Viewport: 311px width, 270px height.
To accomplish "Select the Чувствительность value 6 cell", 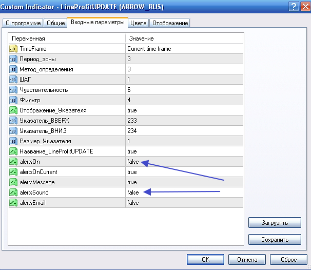I will click(x=184, y=90).
